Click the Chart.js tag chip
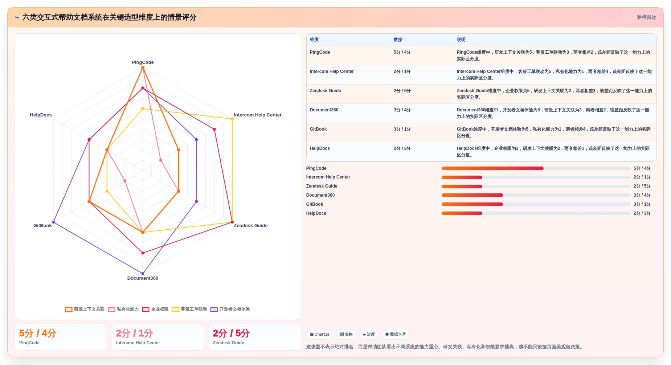The image size is (671, 365). (320, 335)
